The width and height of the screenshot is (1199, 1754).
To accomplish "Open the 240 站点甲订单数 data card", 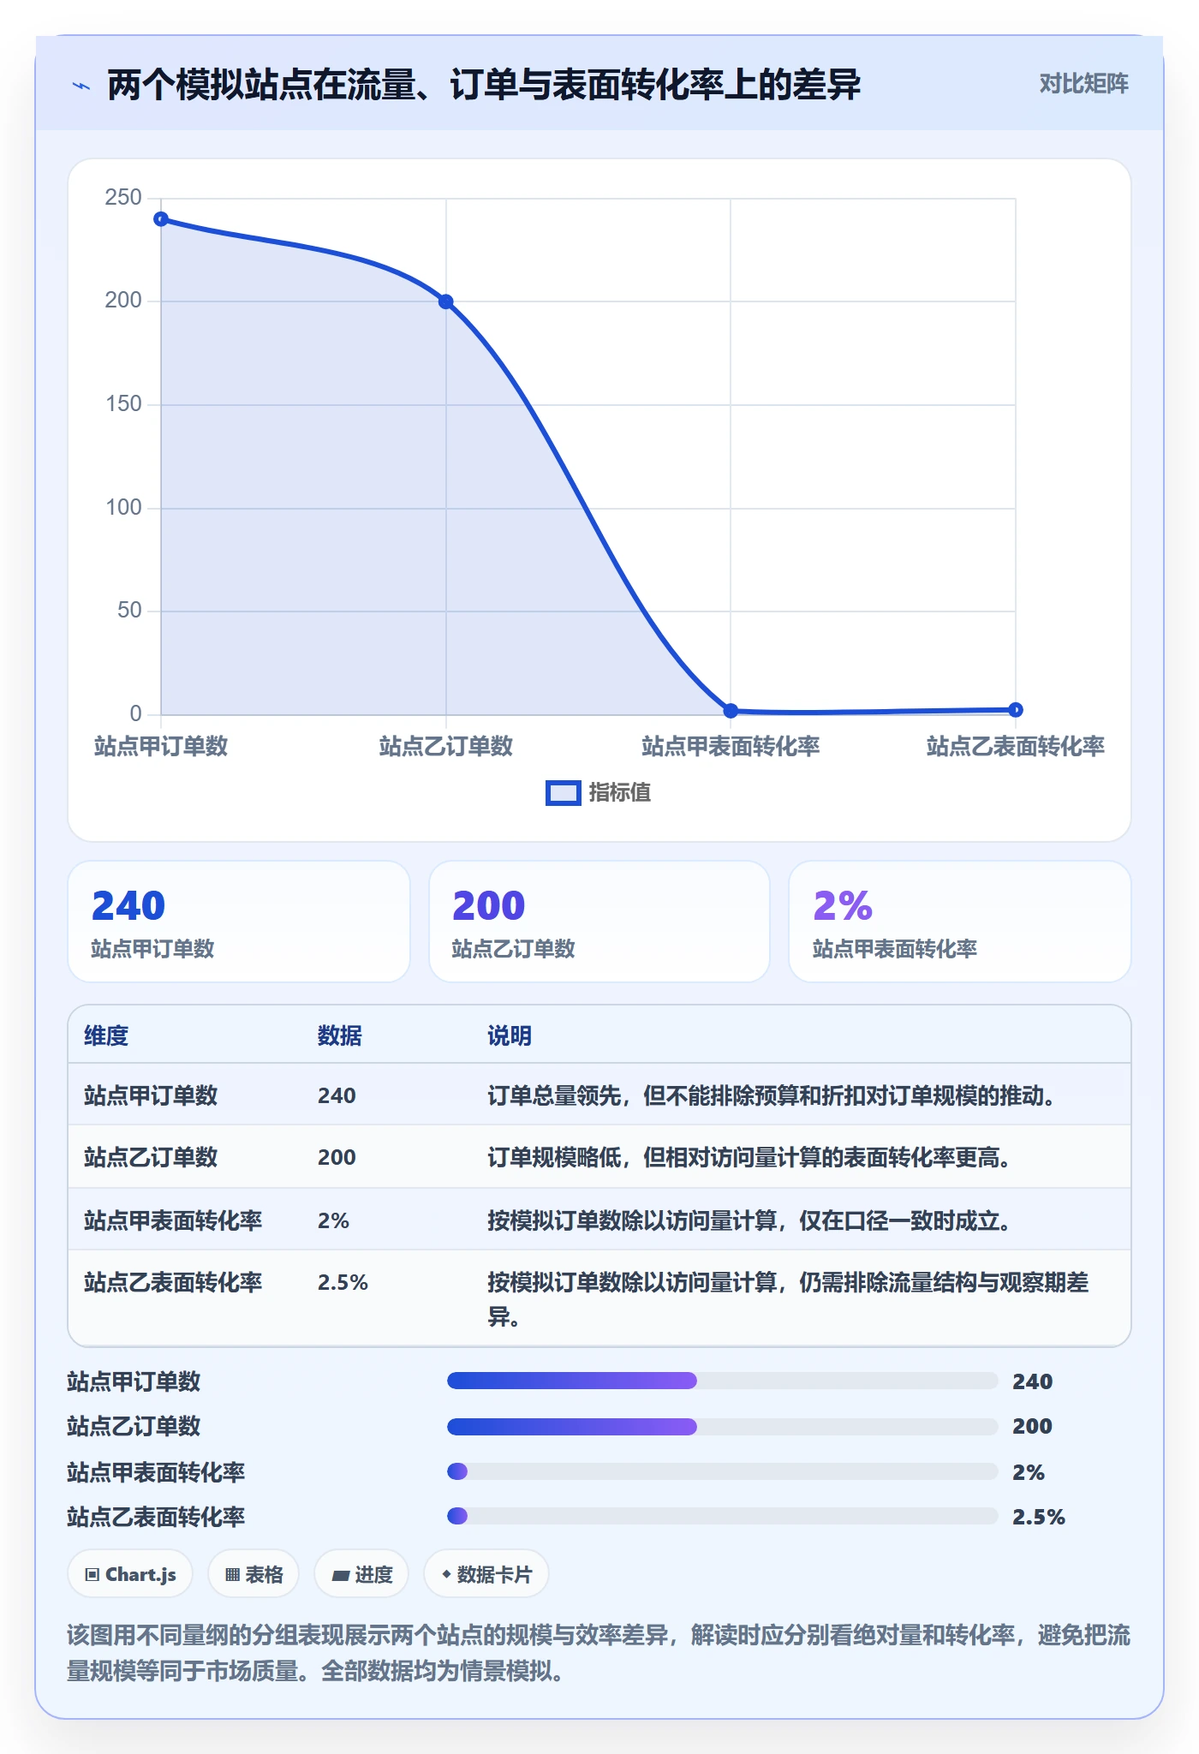I will 239,922.
